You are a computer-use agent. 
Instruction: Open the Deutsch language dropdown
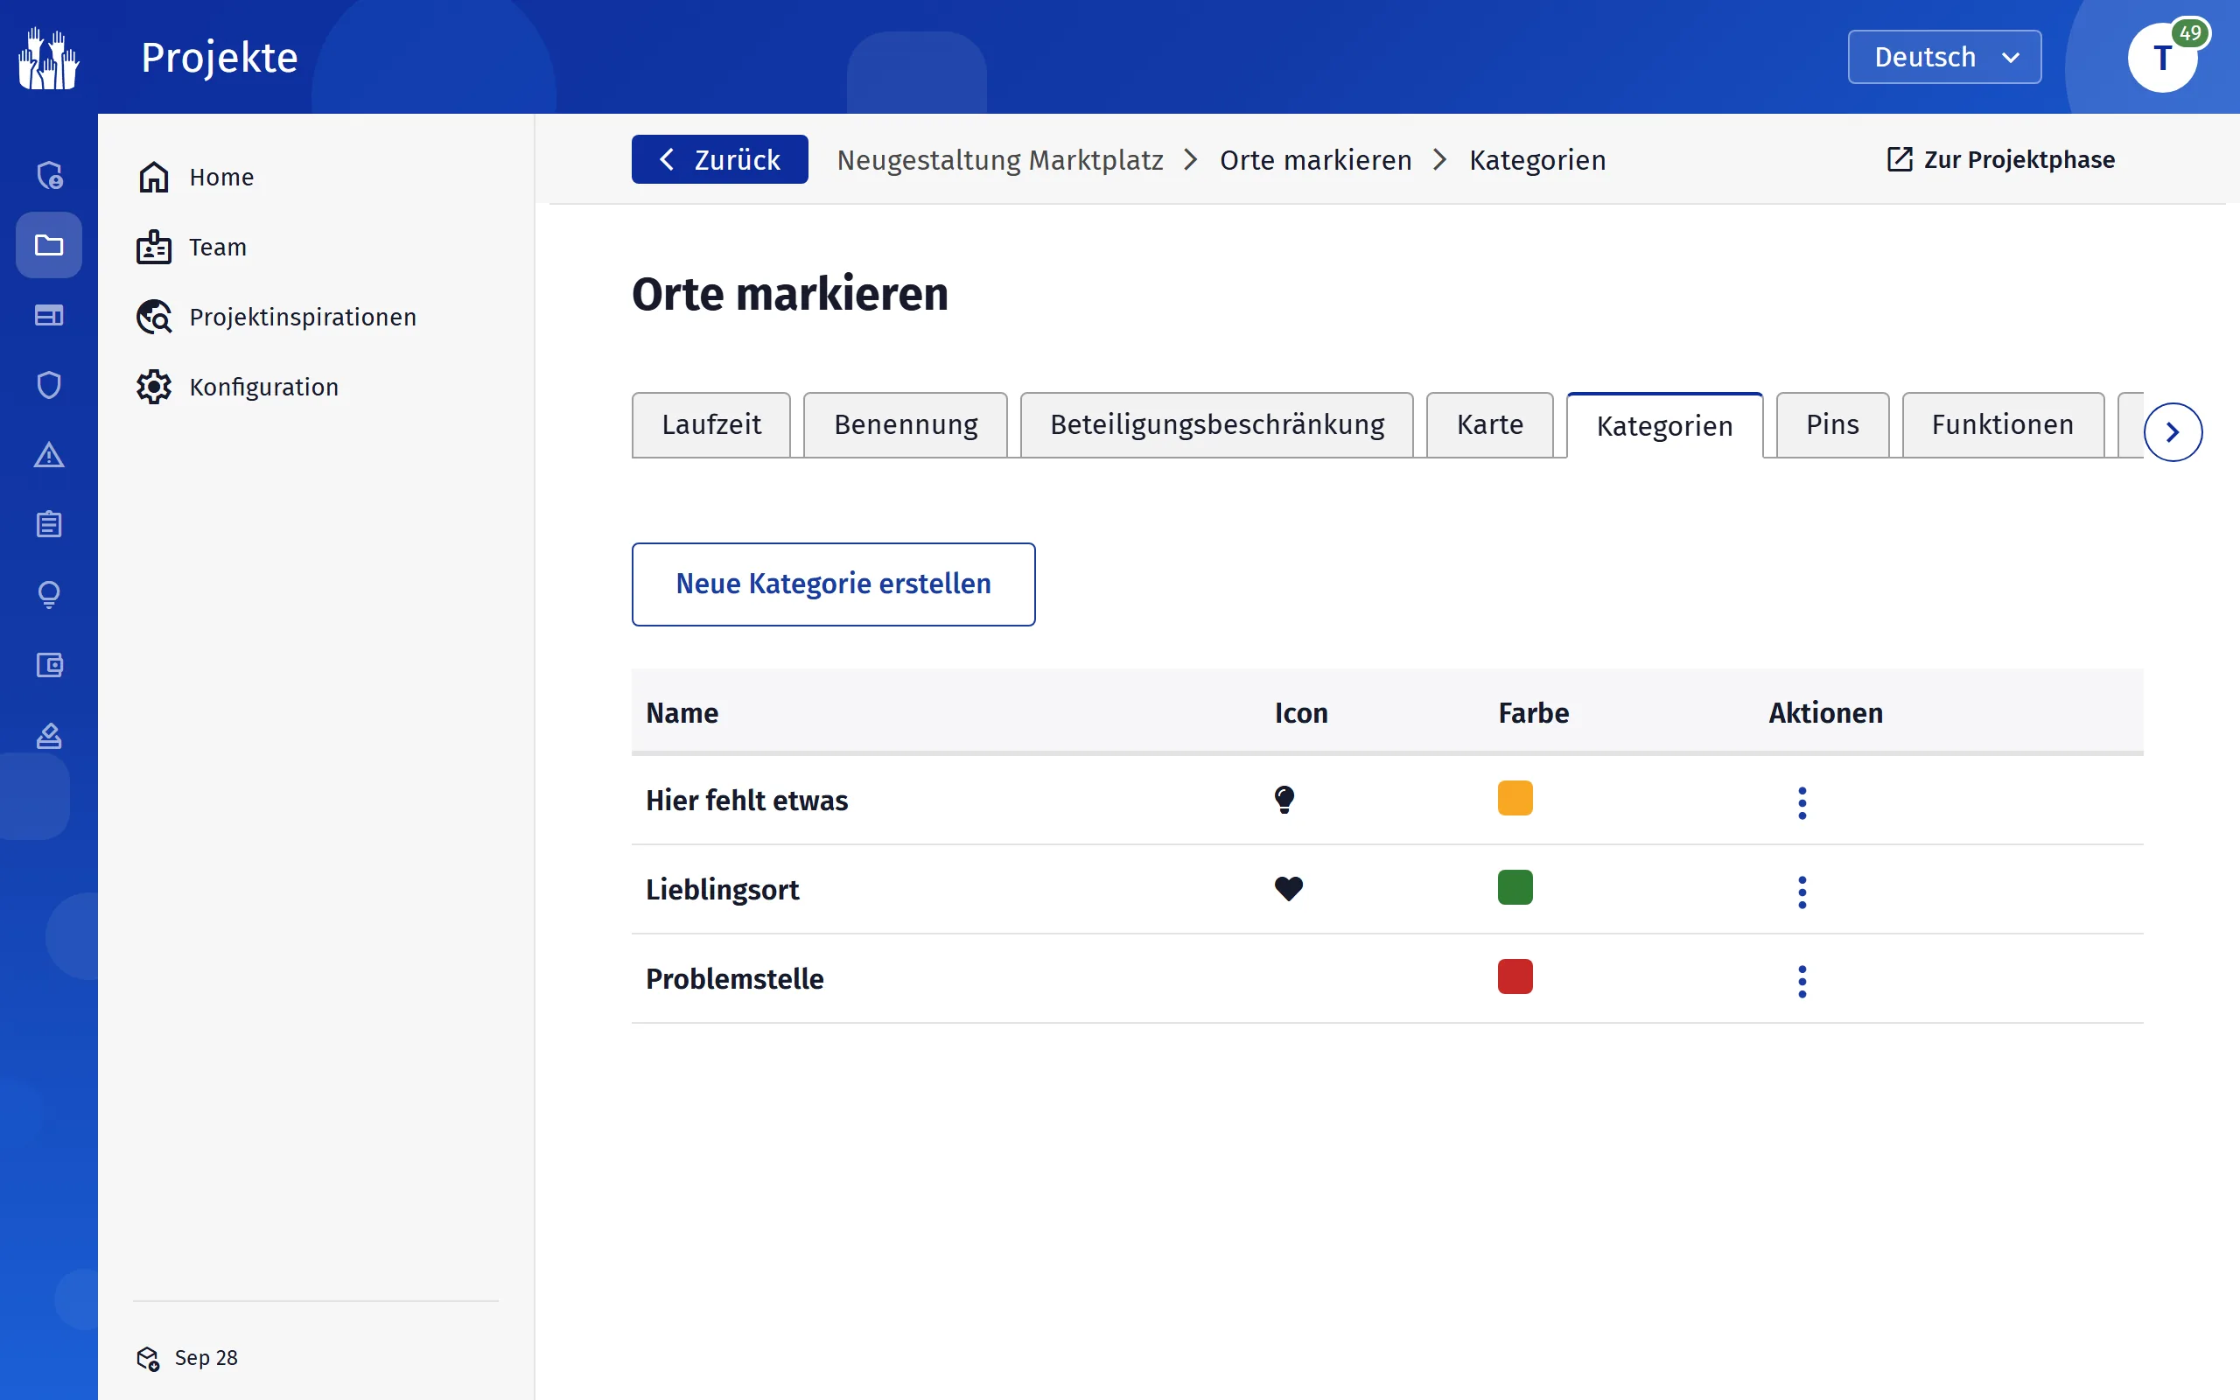(x=1945, y=58)
